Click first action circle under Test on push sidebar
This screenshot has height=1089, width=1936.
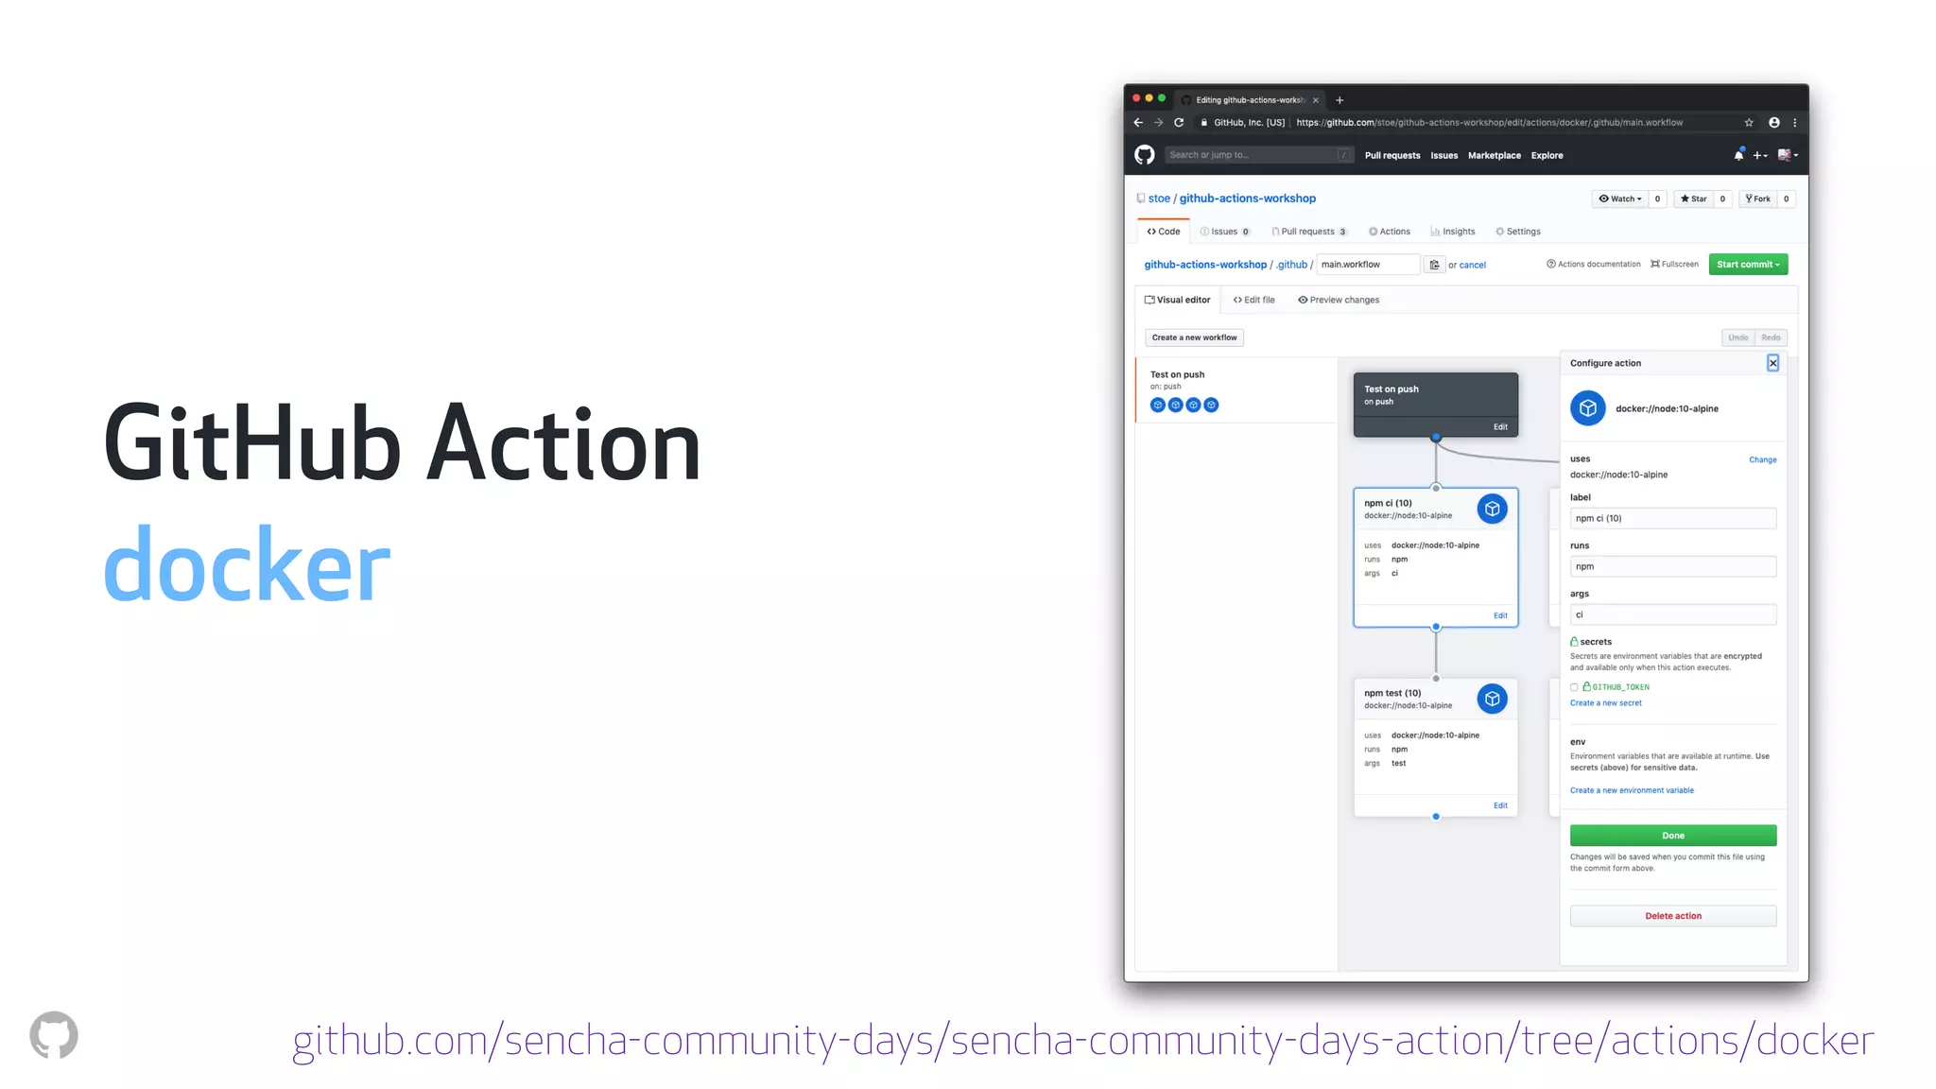tap(1157, 405)
